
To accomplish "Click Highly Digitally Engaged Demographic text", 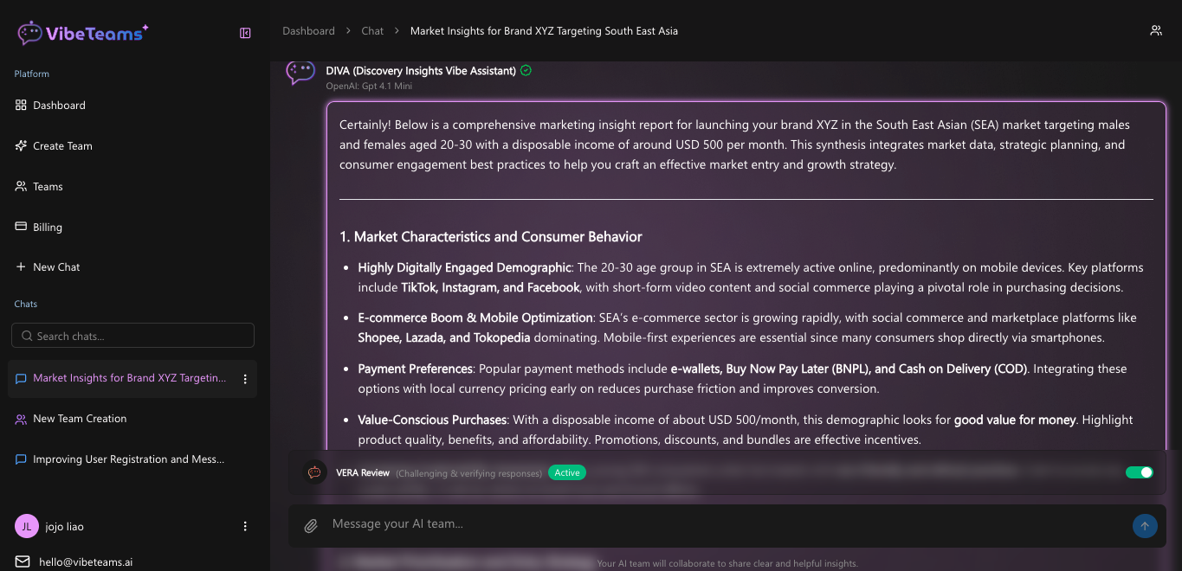I will 465,267.
